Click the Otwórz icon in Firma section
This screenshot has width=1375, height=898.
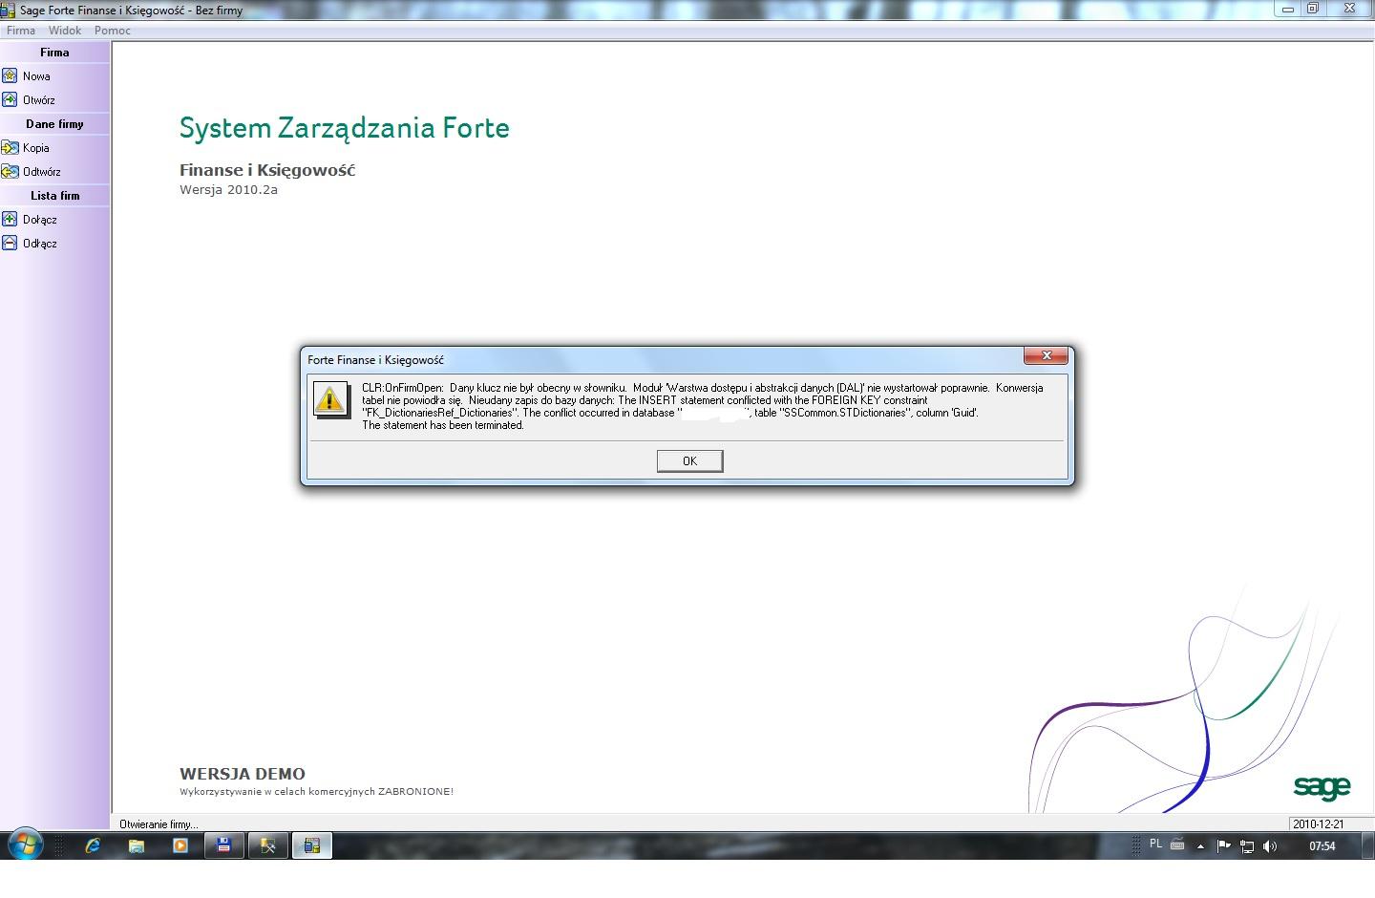pyautogui.click(x=10, y=99)
